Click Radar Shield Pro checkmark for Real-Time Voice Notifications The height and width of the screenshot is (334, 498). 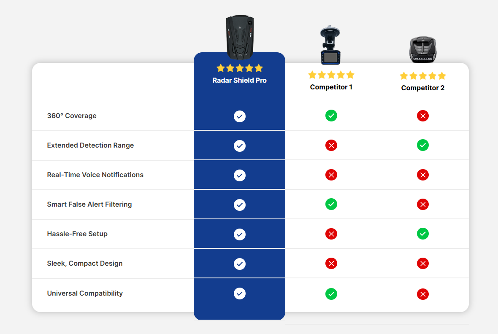(x=240, y=175)
